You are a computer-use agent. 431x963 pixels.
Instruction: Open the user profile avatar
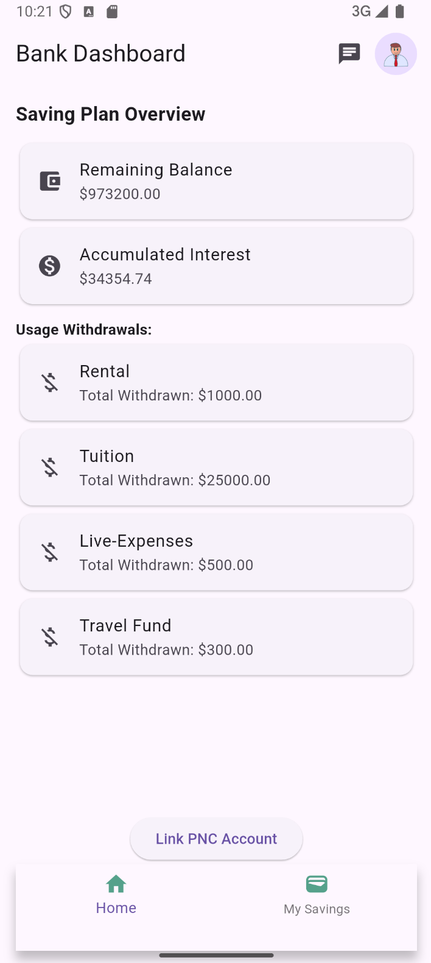point(396,54)
